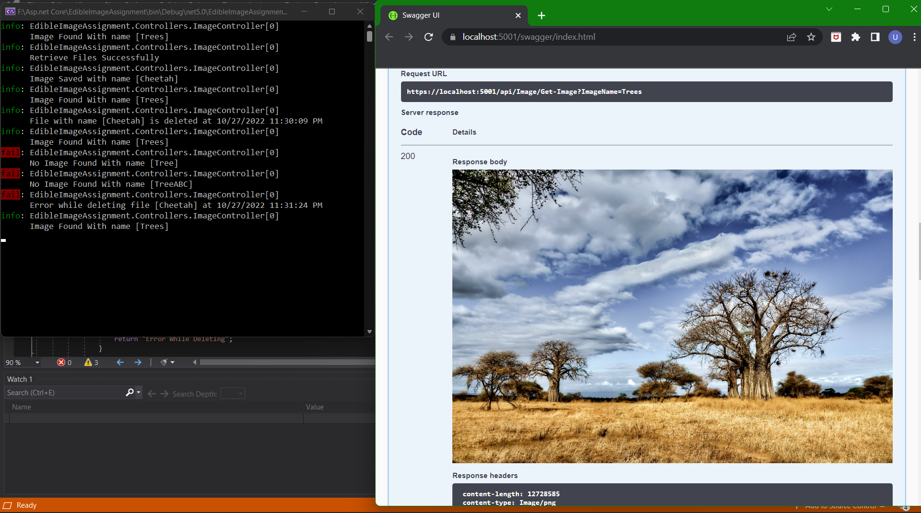
Task: Open the Search Depth combo box
Action: tap(233, 393)
